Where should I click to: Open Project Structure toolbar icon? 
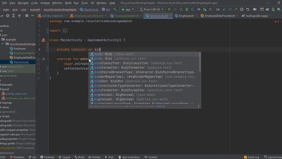click(x=255, y=9)
